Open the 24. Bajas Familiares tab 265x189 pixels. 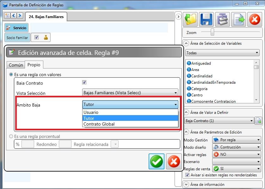tap(46, 17)
